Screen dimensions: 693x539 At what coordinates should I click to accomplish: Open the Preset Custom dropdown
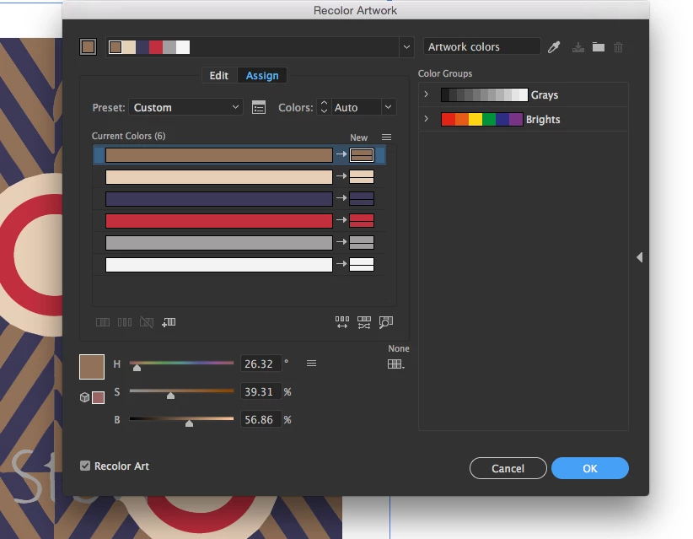point(185,107)
